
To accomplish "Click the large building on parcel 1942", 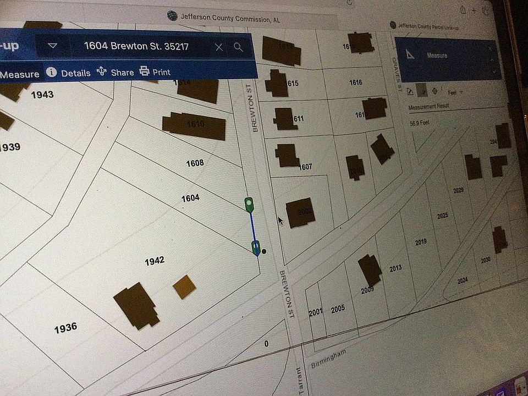I will 136,306.
